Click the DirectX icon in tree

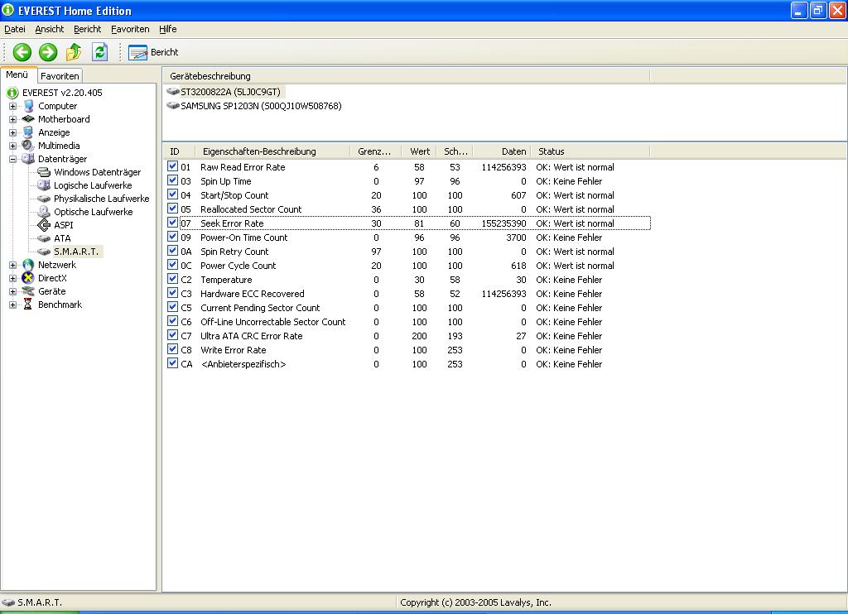coord(28,278)
